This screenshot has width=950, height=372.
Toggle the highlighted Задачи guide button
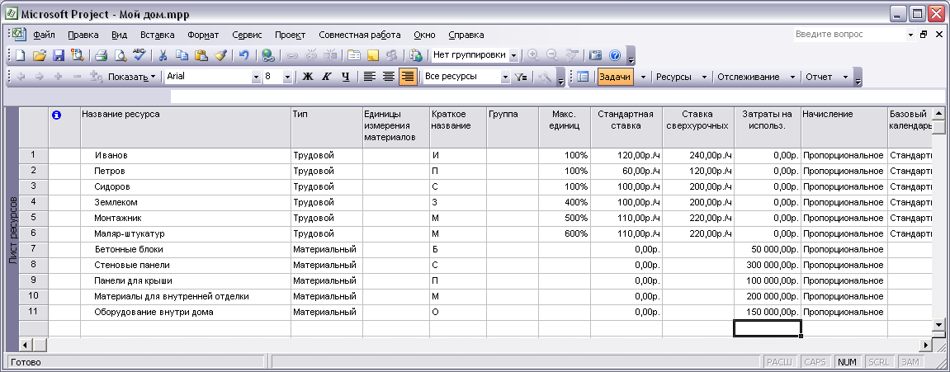point(615,77)
